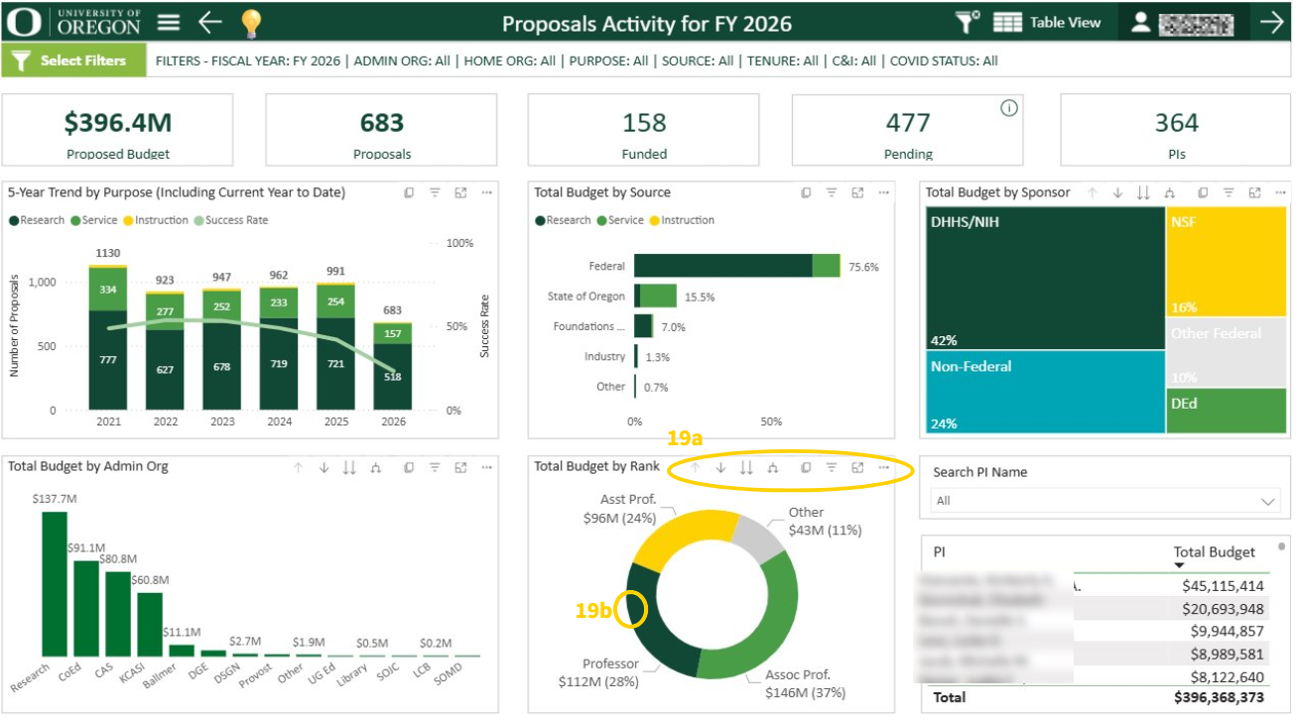Viewport: 1296px width, 720px height.
Task: Open more options on Total Budget by Sponsor
Action: click(x=1280, y=192)
